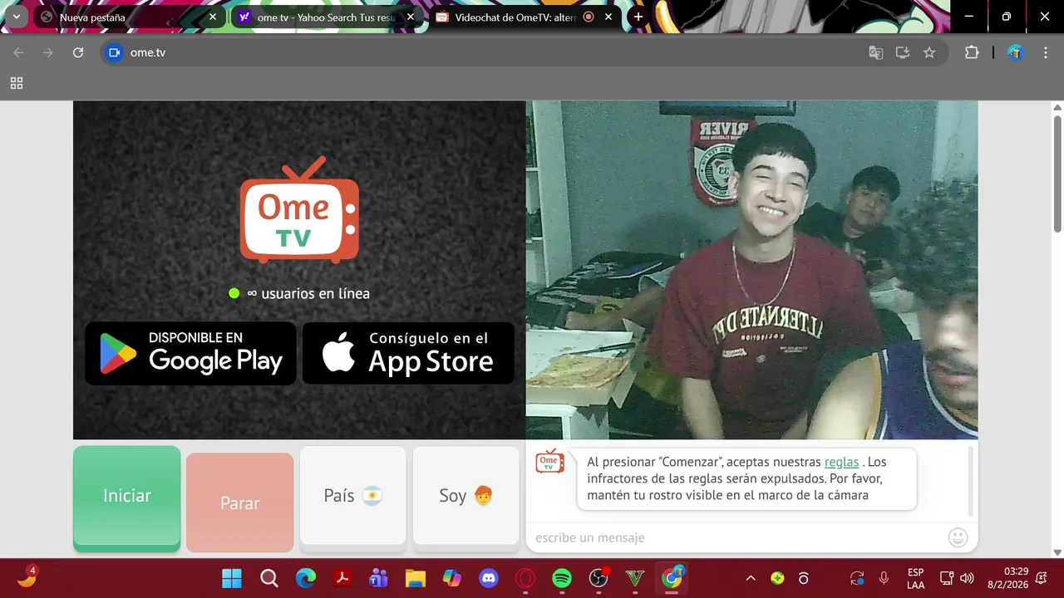Close the Nueva pestaña tab
The image size is (1064, 598).
pyautogui.click(x=212, y=17)
